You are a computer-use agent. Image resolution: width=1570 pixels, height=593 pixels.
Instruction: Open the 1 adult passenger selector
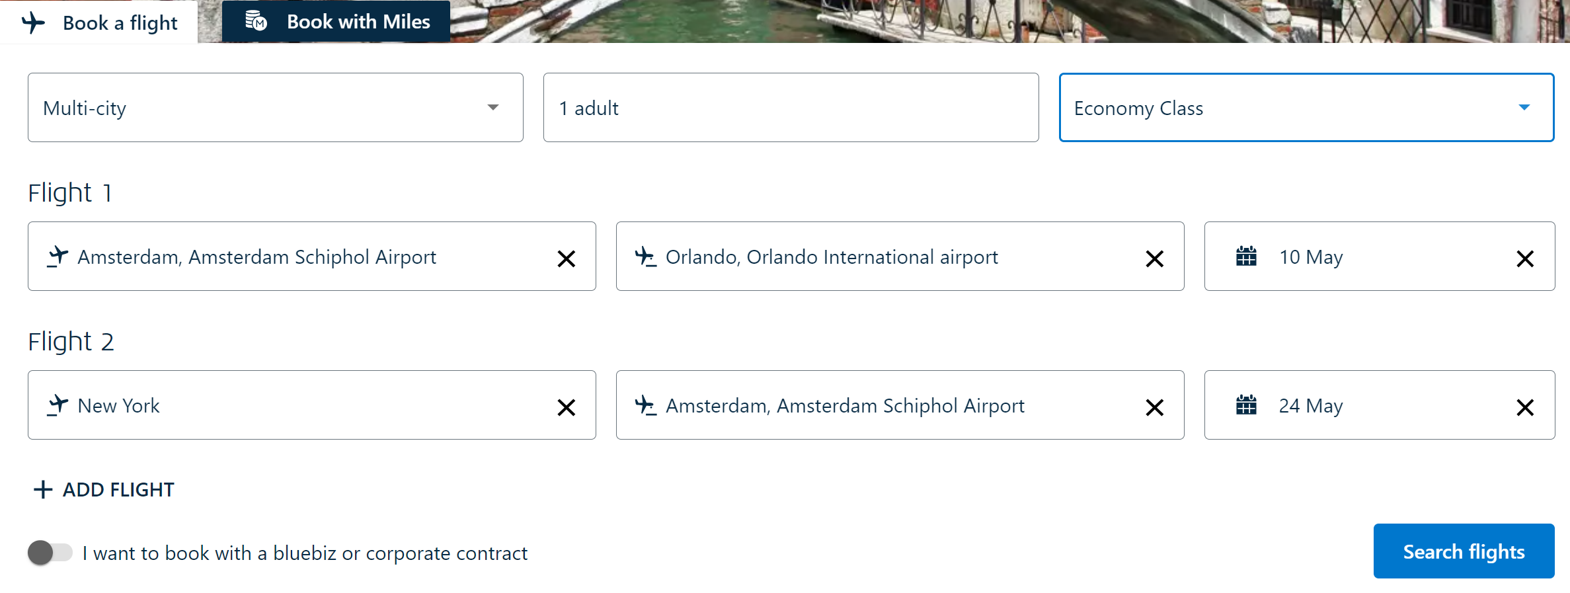pyautogui.click(x=791, y=108)
